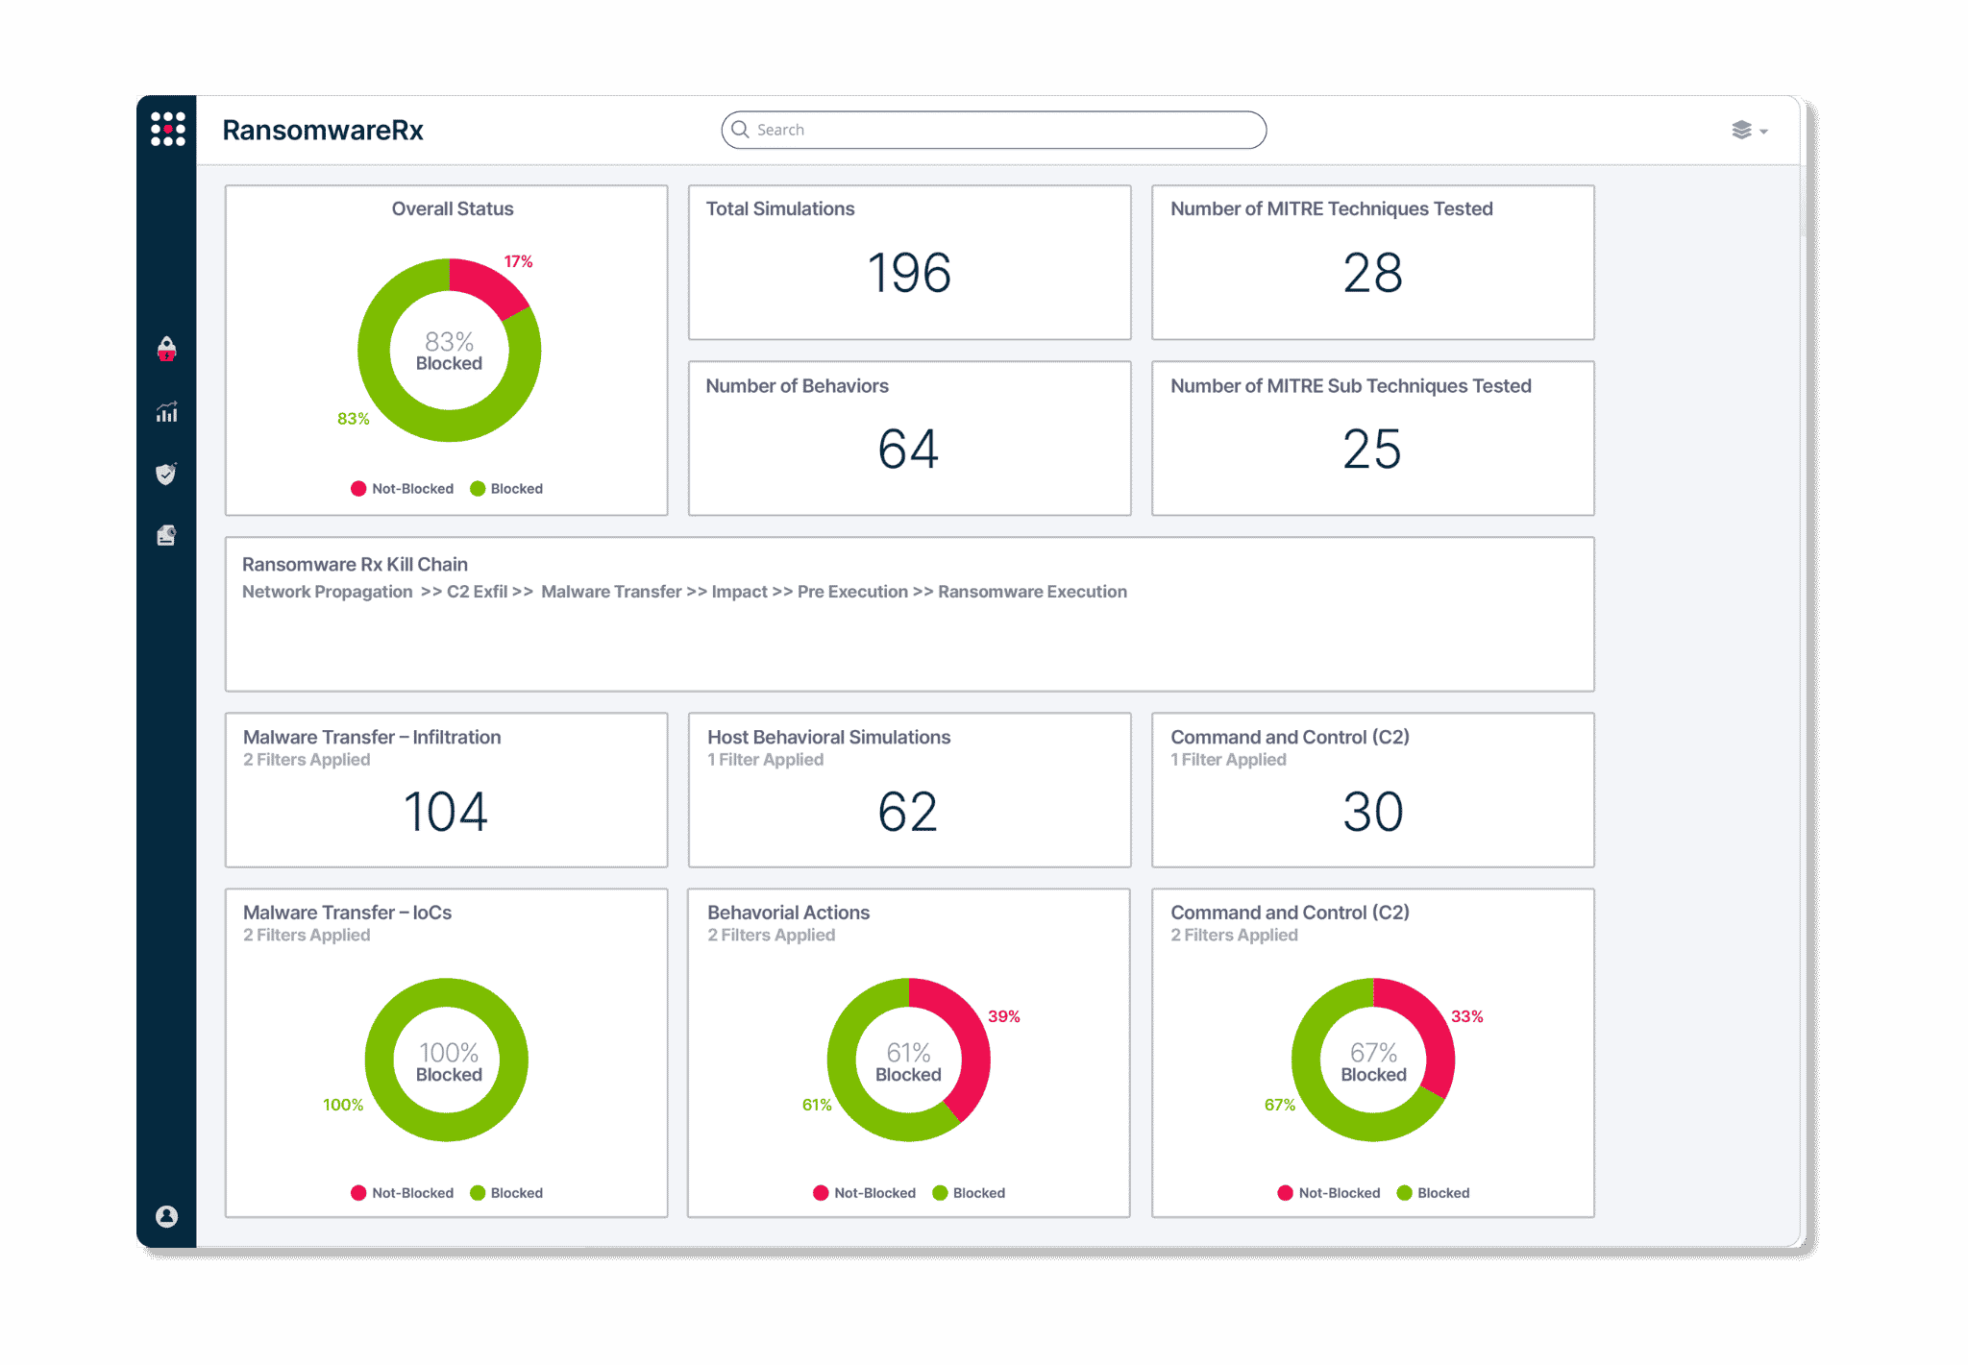Open the shield check sidebar icon
Viewport: 1968px width, 1365px height.
point(166,474)
